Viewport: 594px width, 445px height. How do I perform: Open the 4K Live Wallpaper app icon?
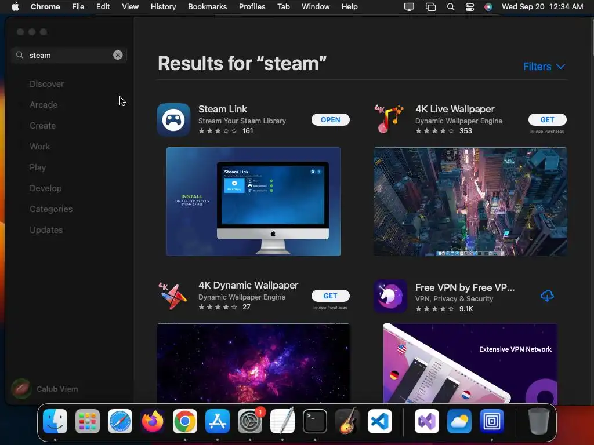390,119
